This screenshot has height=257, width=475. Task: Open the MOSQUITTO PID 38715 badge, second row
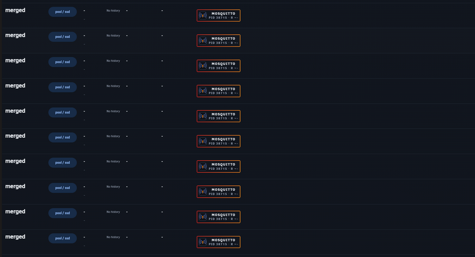click(x=218, y=40)
